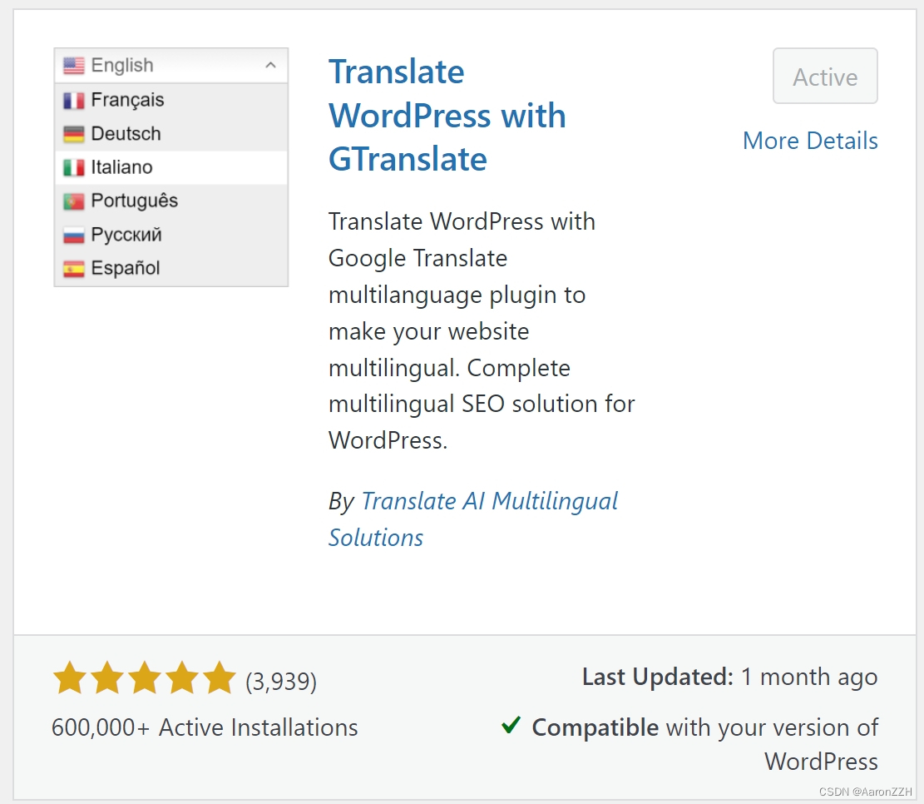Open the More Details link
Viewport: 924px width, 804px height.
[810, 141]
